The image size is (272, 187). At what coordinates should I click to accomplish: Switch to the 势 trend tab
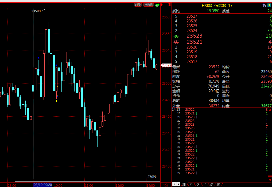click(x=191, y=184)
